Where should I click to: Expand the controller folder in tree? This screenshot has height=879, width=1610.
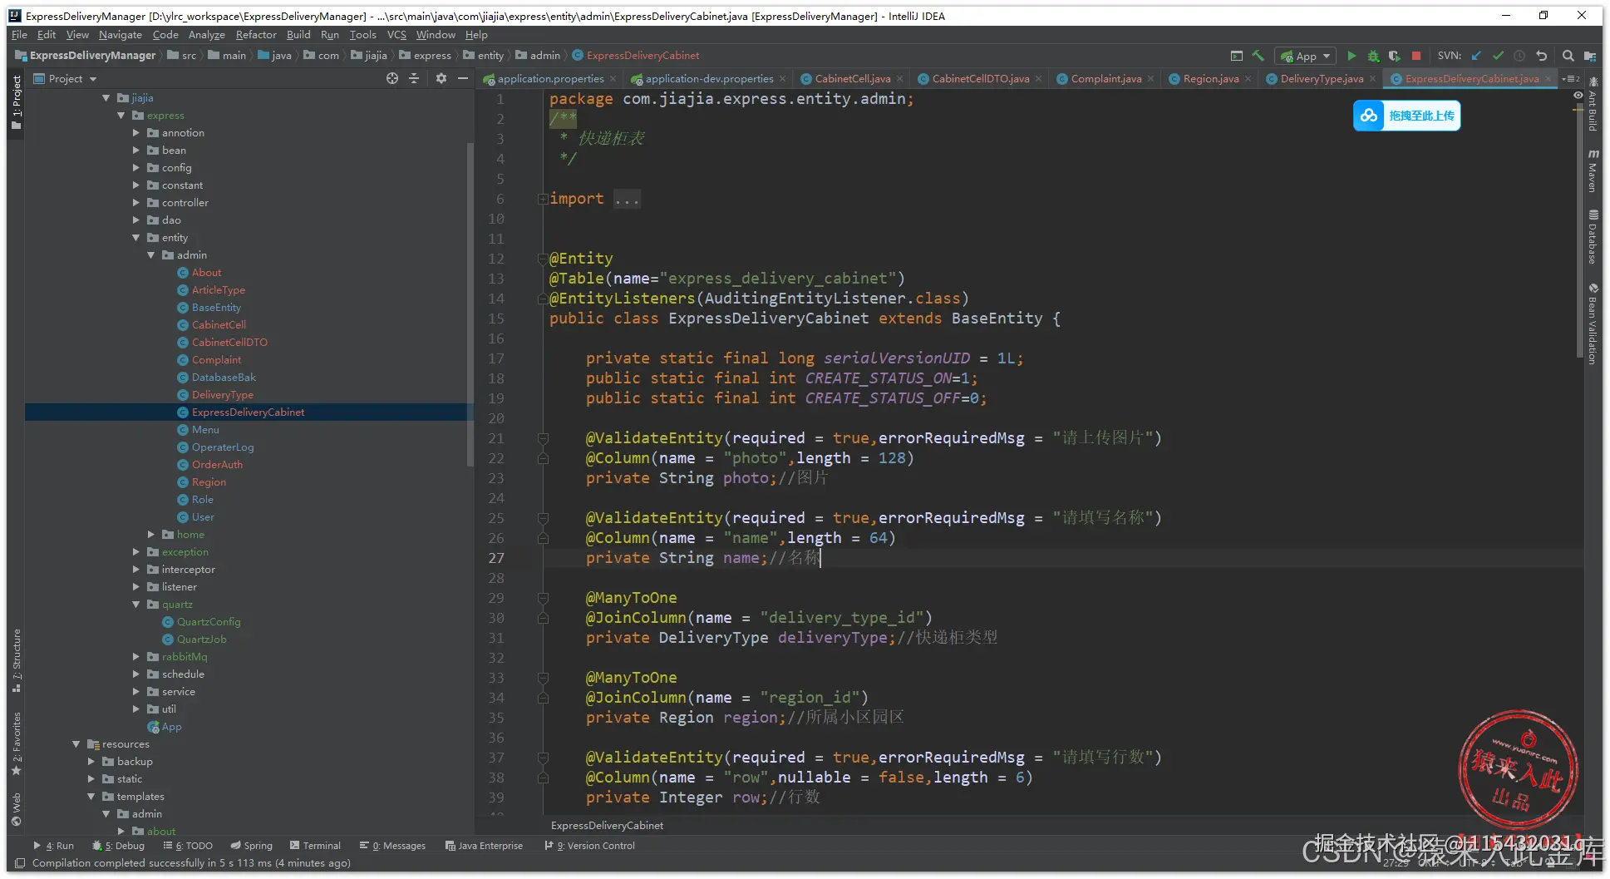(x=136, y=203)
